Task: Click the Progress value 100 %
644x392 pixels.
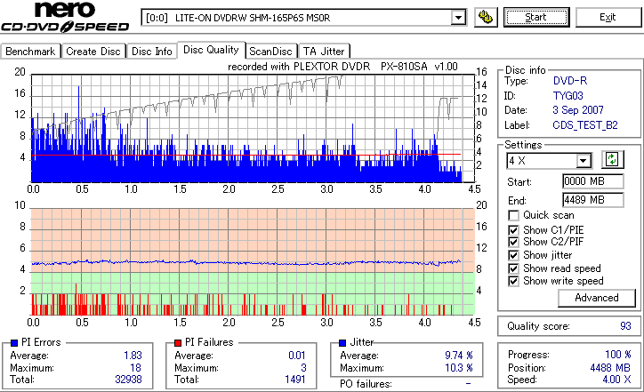Action: coord(617,355)
